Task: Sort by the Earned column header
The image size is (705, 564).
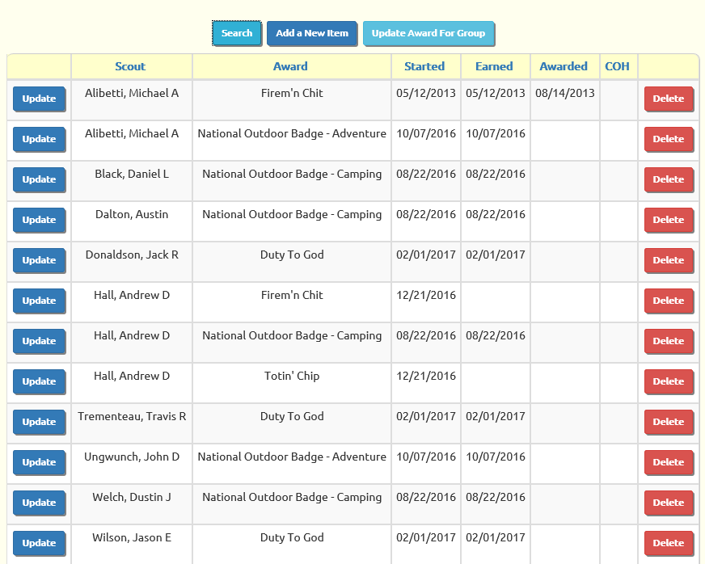Action: (x=494, y=66)
